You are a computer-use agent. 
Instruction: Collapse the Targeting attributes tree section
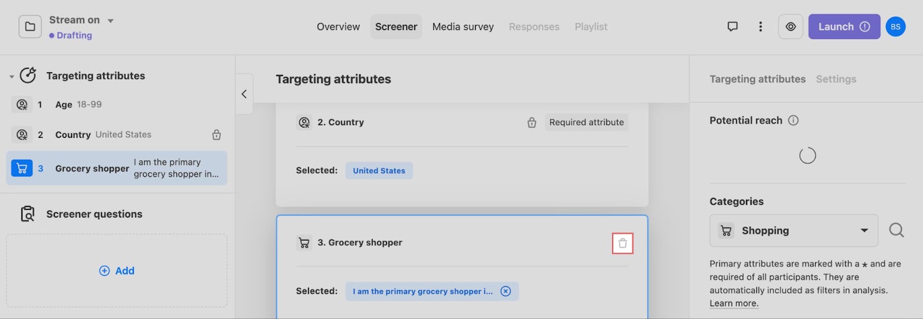[x=12, y=76]
